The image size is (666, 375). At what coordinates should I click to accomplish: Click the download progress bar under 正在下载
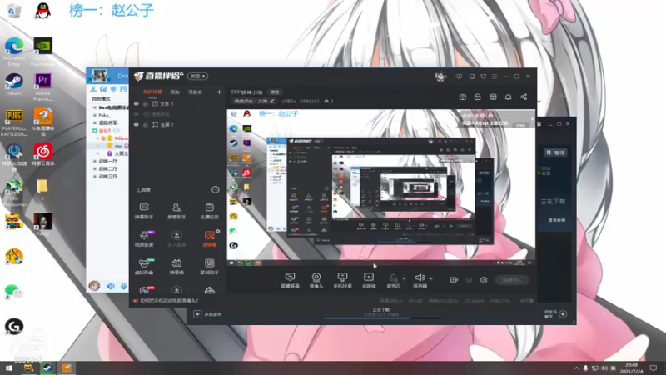(381, 317)
